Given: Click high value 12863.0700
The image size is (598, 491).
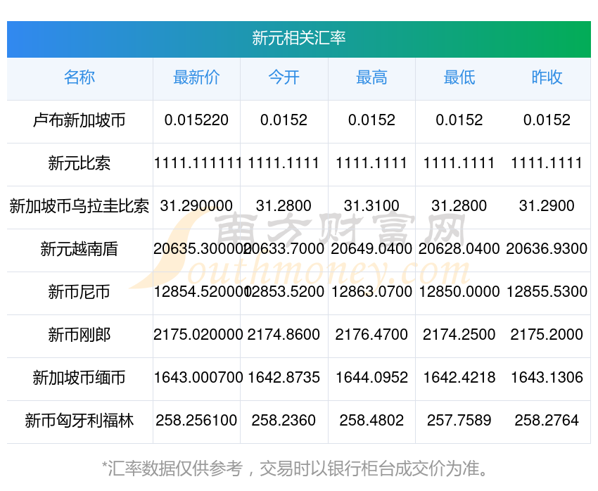Looking at the screenshot, I should coord(371,292).
